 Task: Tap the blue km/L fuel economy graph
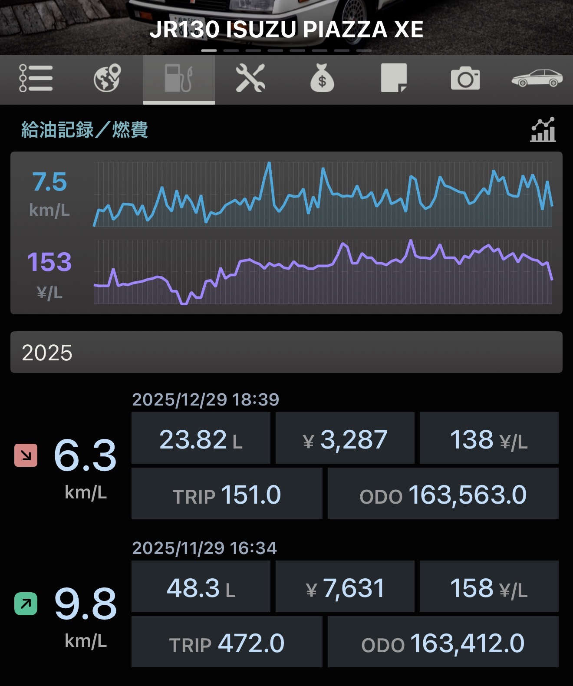pos(323,194)
